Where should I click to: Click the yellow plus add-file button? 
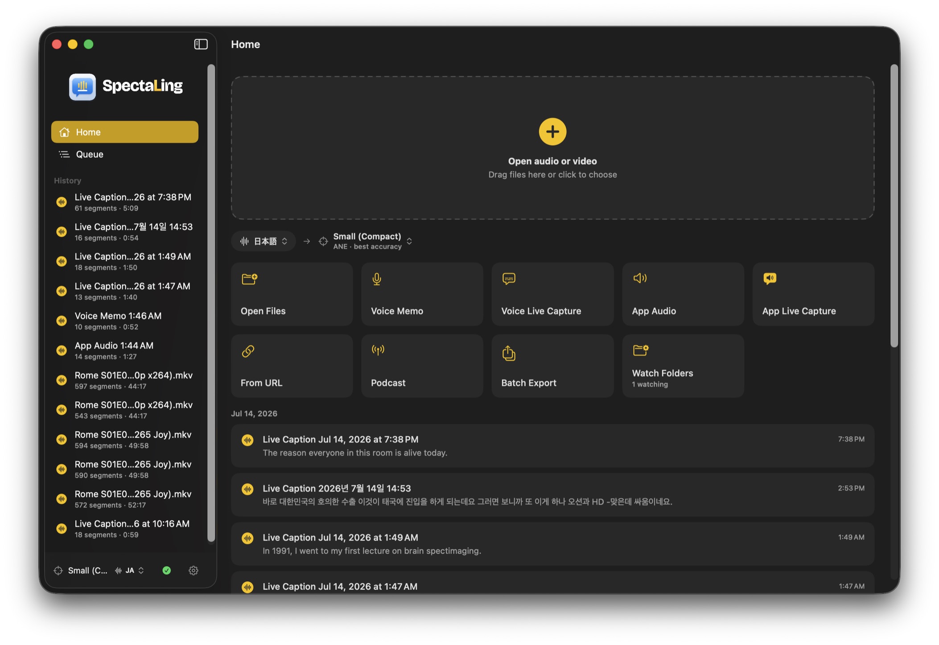[x=552, y=131]
